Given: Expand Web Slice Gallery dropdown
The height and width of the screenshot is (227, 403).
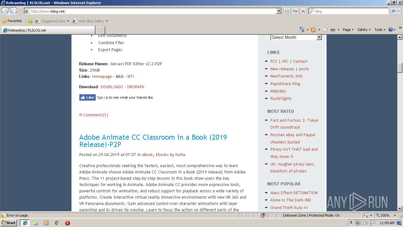Looking at the screenshot, I should point(107,21).
